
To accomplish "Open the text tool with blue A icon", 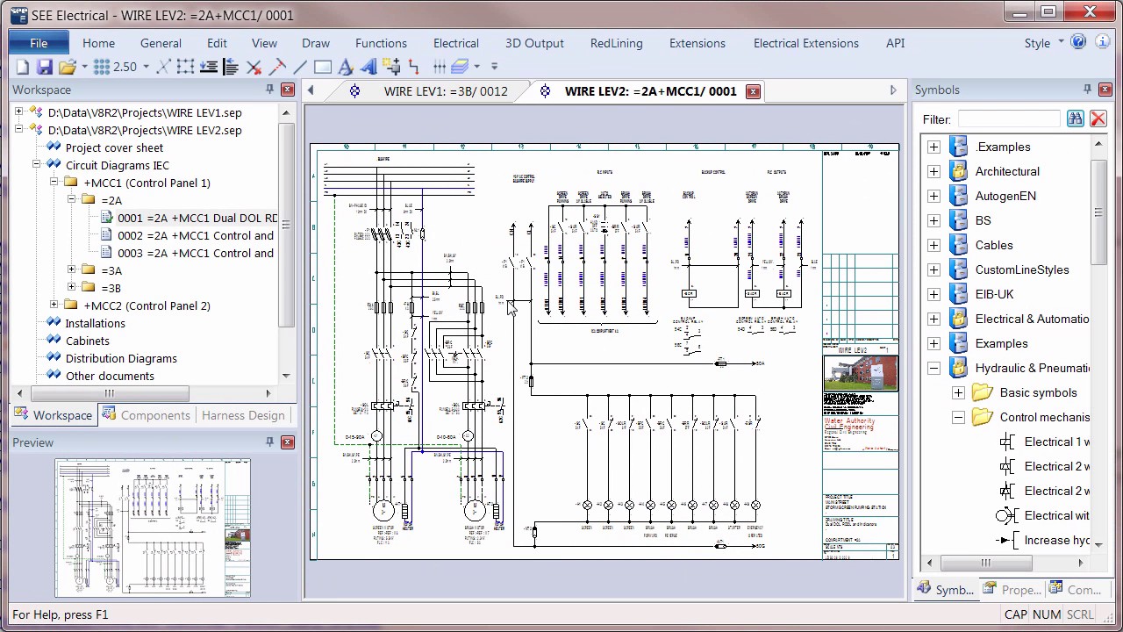I will (347, 67).
